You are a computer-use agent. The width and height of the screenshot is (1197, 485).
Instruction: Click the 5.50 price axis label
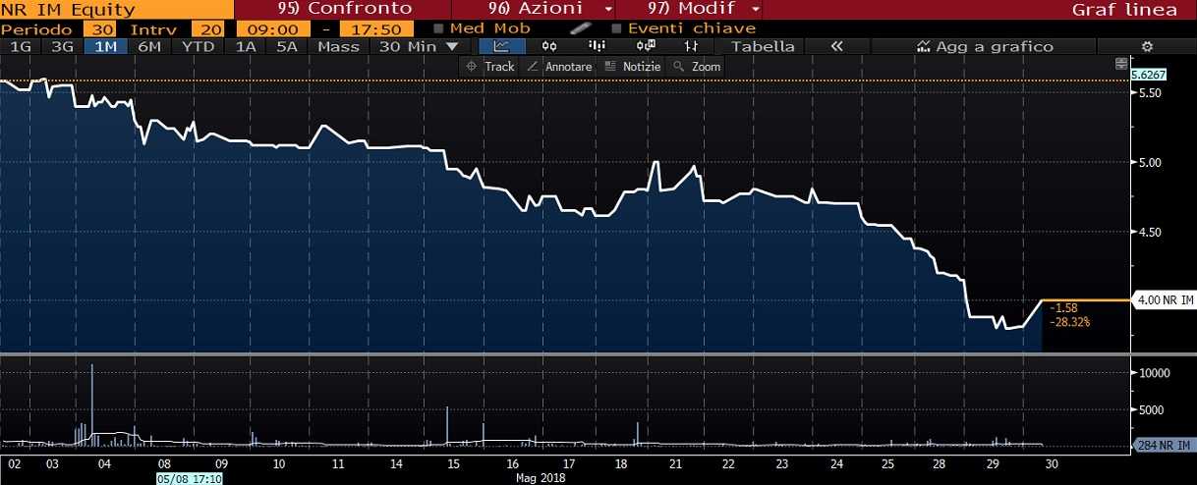(1149, 93)
